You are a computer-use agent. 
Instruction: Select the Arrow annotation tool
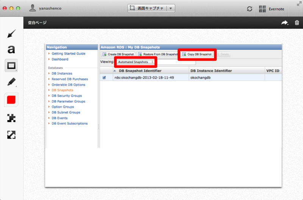tap(11, 34)
